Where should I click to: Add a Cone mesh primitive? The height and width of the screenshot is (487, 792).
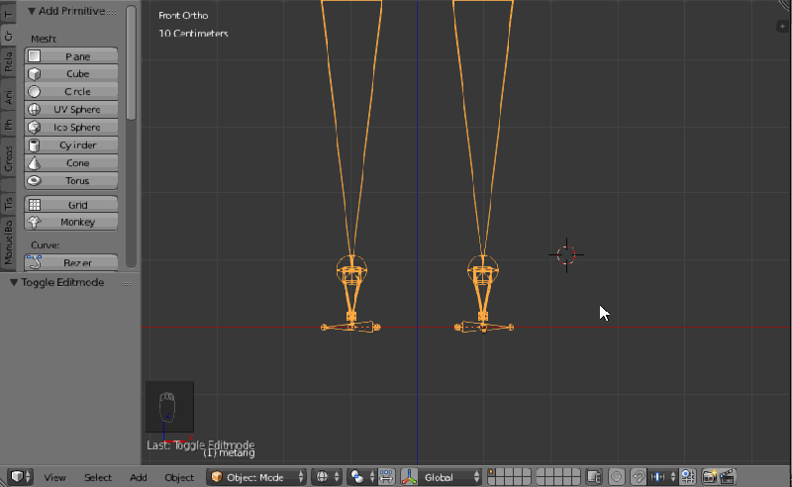pyautogui.click(x=70, y=162)
